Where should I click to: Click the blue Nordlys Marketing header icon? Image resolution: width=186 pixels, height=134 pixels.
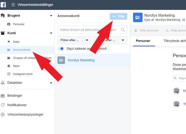click(x=138, y=17)
